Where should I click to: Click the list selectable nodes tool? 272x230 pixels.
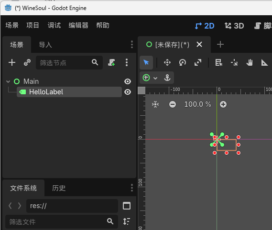[x=219, y=62]
